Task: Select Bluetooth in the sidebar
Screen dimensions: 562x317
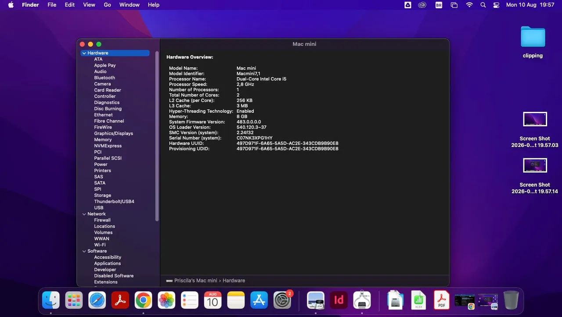Action: point(104,78)
